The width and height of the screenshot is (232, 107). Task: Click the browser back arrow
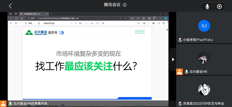[x=11, y=18]
